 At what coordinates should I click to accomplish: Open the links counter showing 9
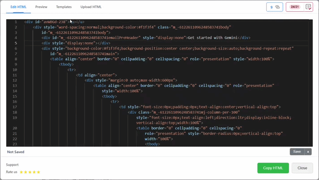275,7
